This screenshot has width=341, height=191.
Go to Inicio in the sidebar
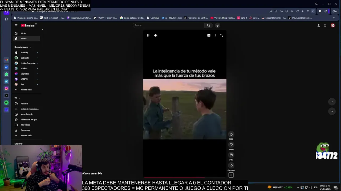click(x=26, y=33)
